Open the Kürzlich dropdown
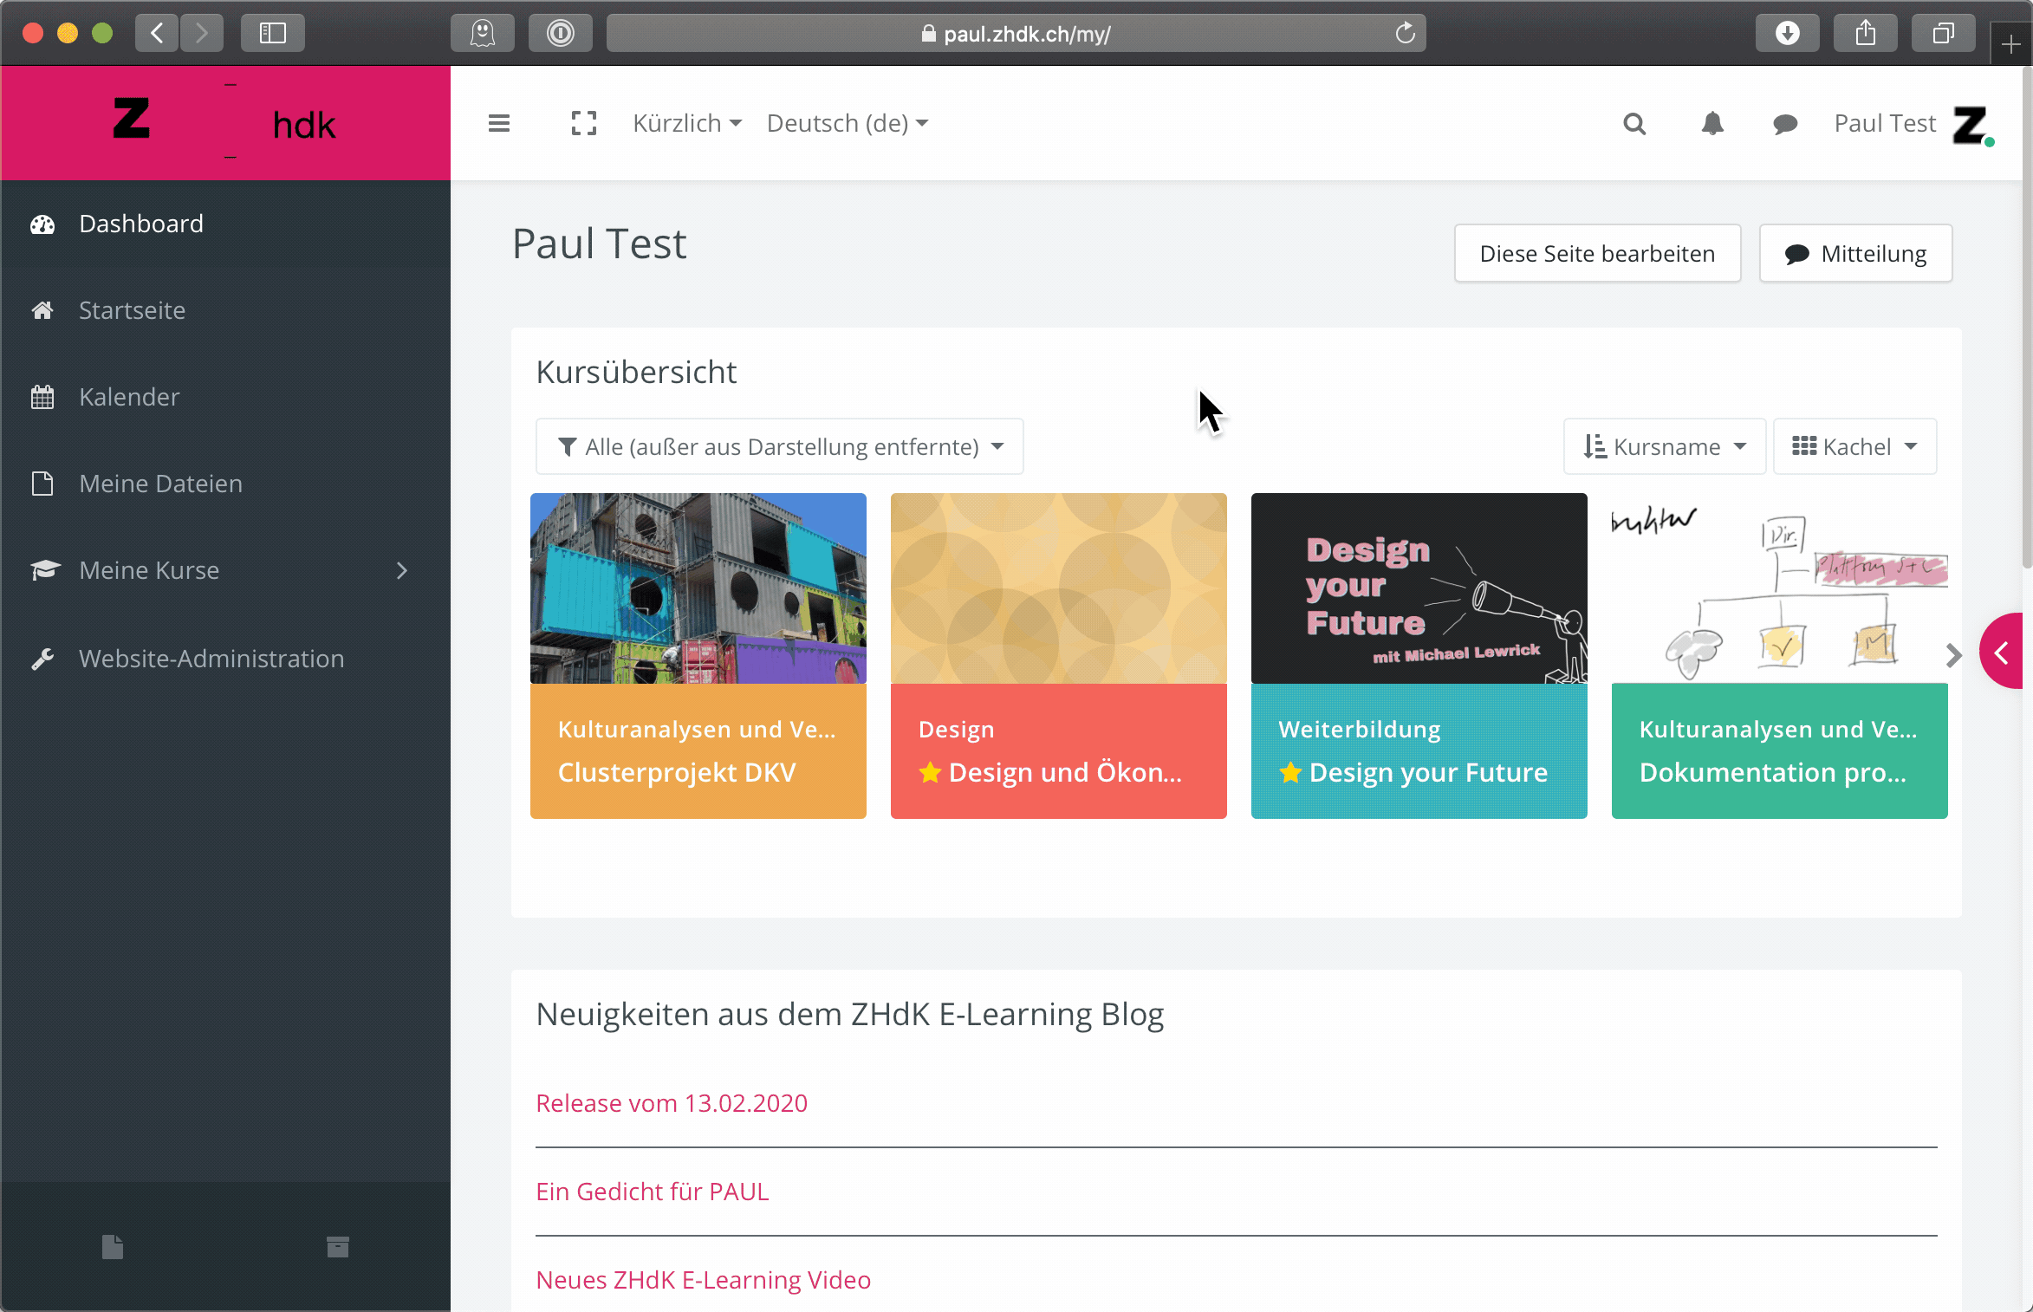2033x1312 pixels. tap(686, 124)
